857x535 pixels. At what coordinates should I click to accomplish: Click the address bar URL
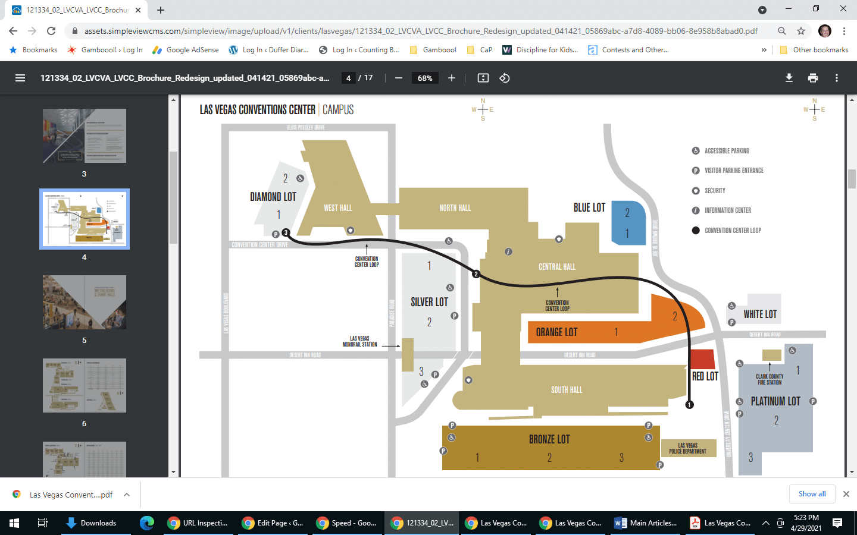coord(421,31)
